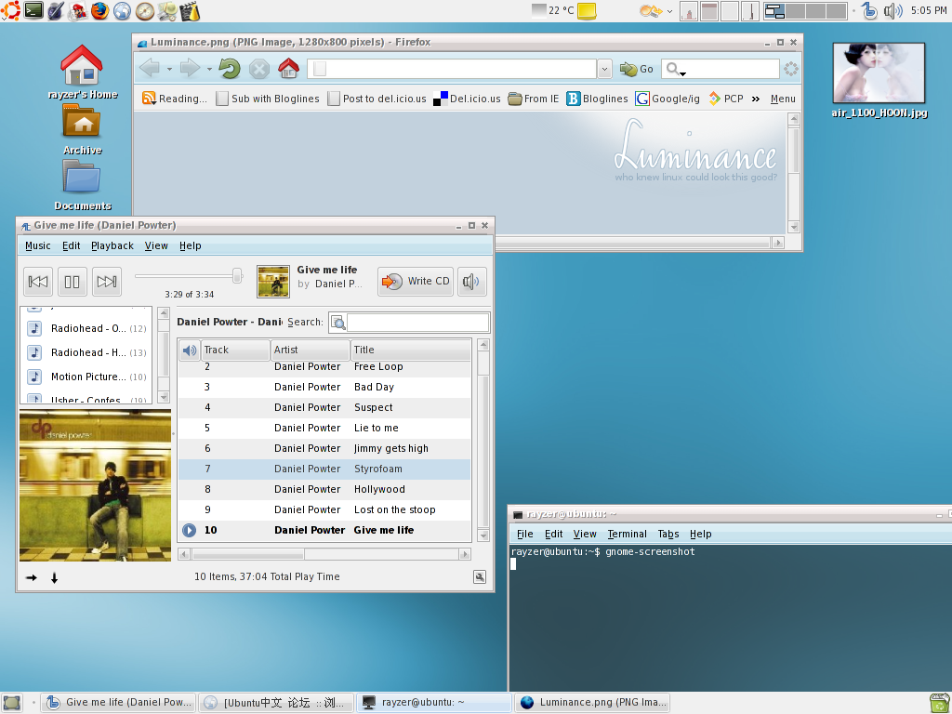Open the Playback menu

112,245
